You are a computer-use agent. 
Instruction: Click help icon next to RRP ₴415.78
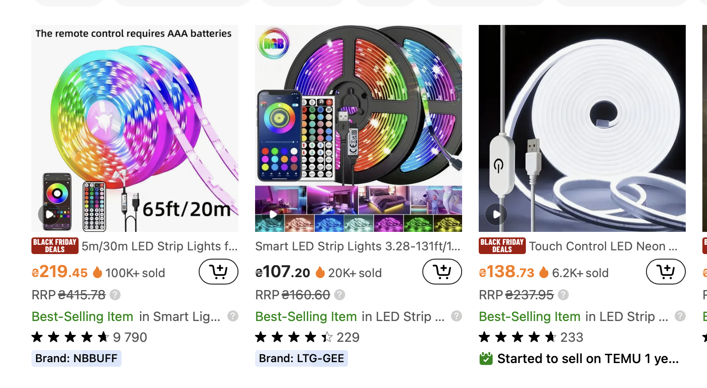[x=116, y=295]
